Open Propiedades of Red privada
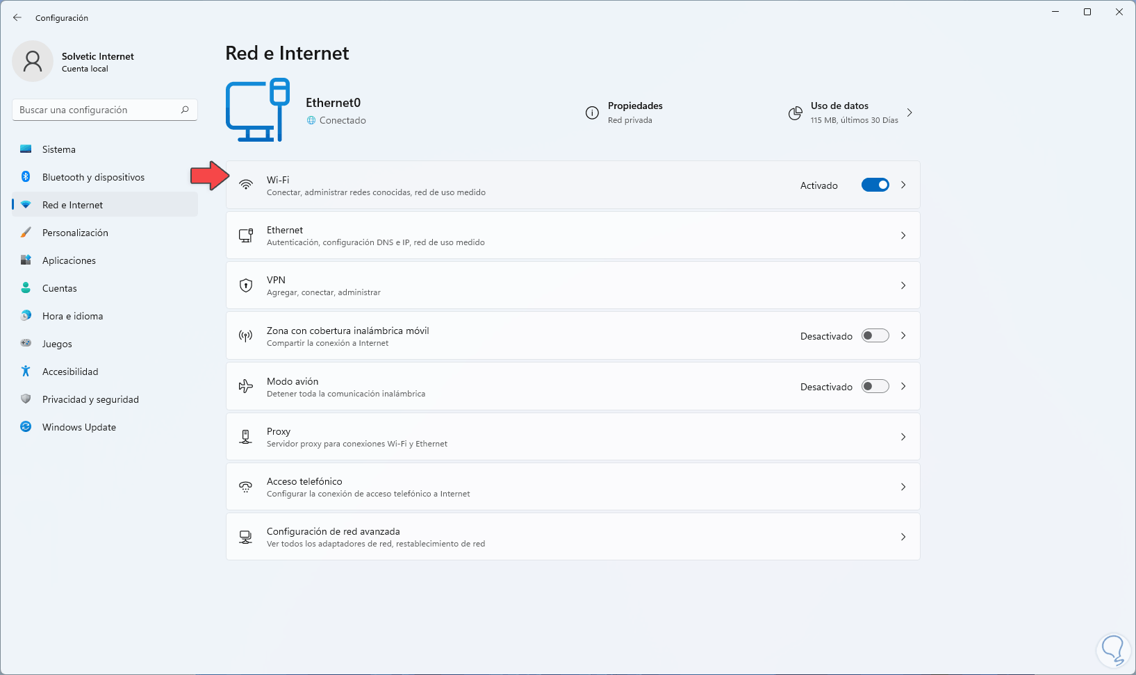 tap(634, 112)
